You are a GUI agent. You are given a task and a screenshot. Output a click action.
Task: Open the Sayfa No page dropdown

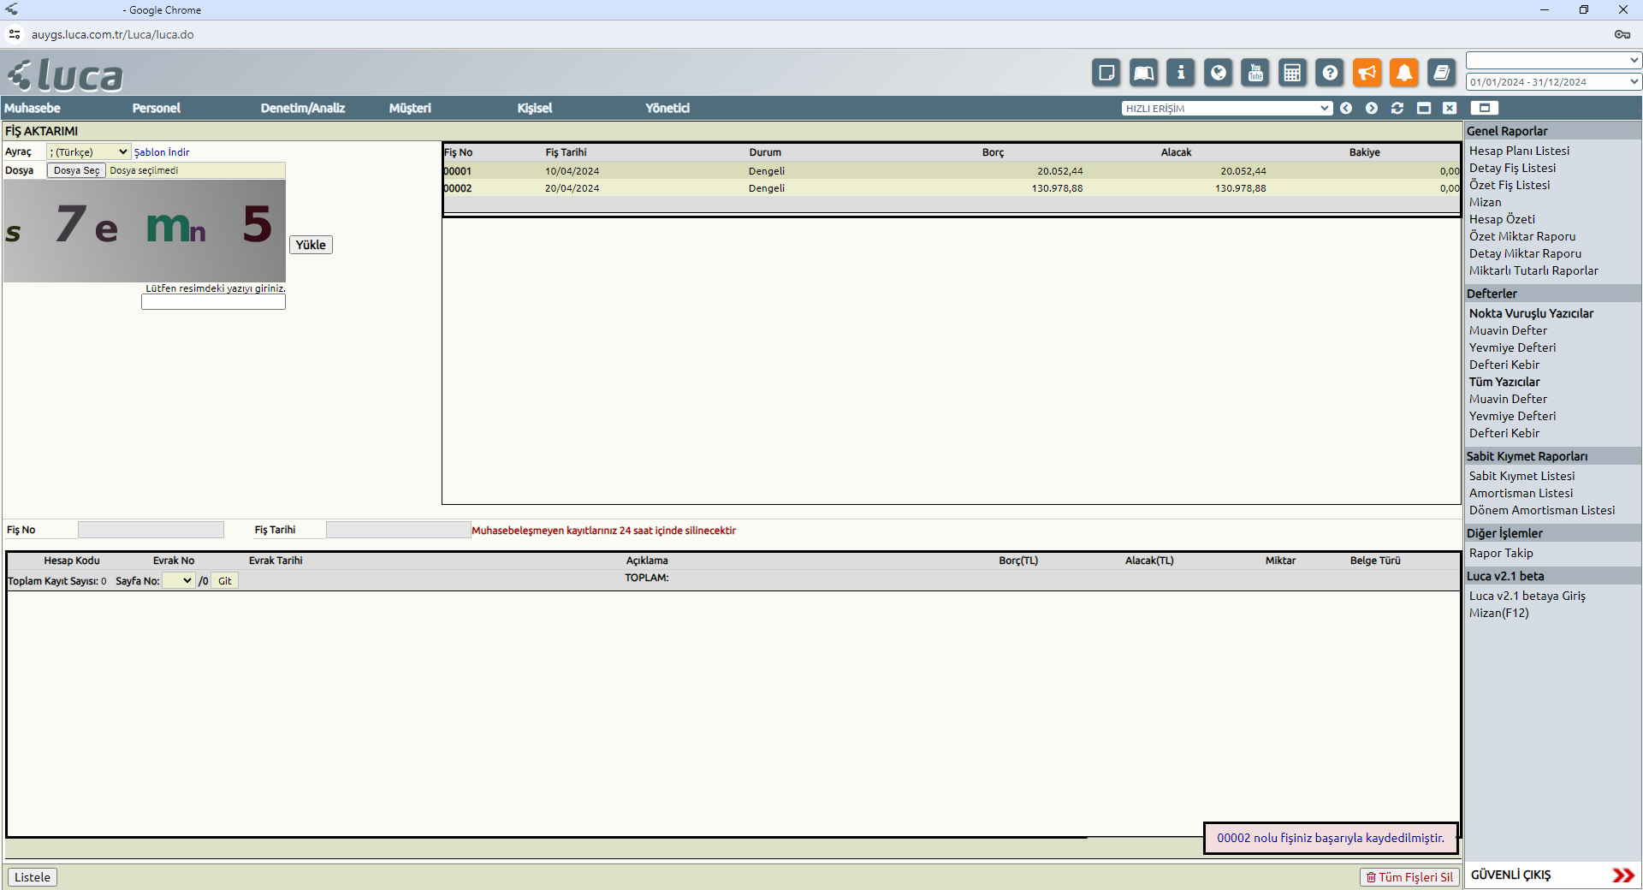coord(178,580)
